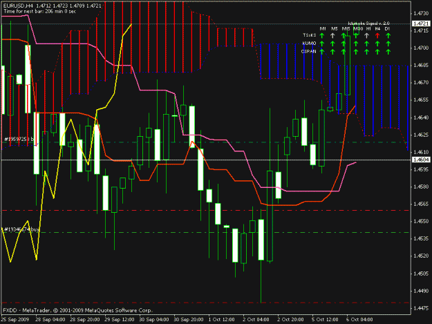This screenshot has width=432, height=324.
Task: Click the CSPAN arrow under M30
Action: pos(356,51)
